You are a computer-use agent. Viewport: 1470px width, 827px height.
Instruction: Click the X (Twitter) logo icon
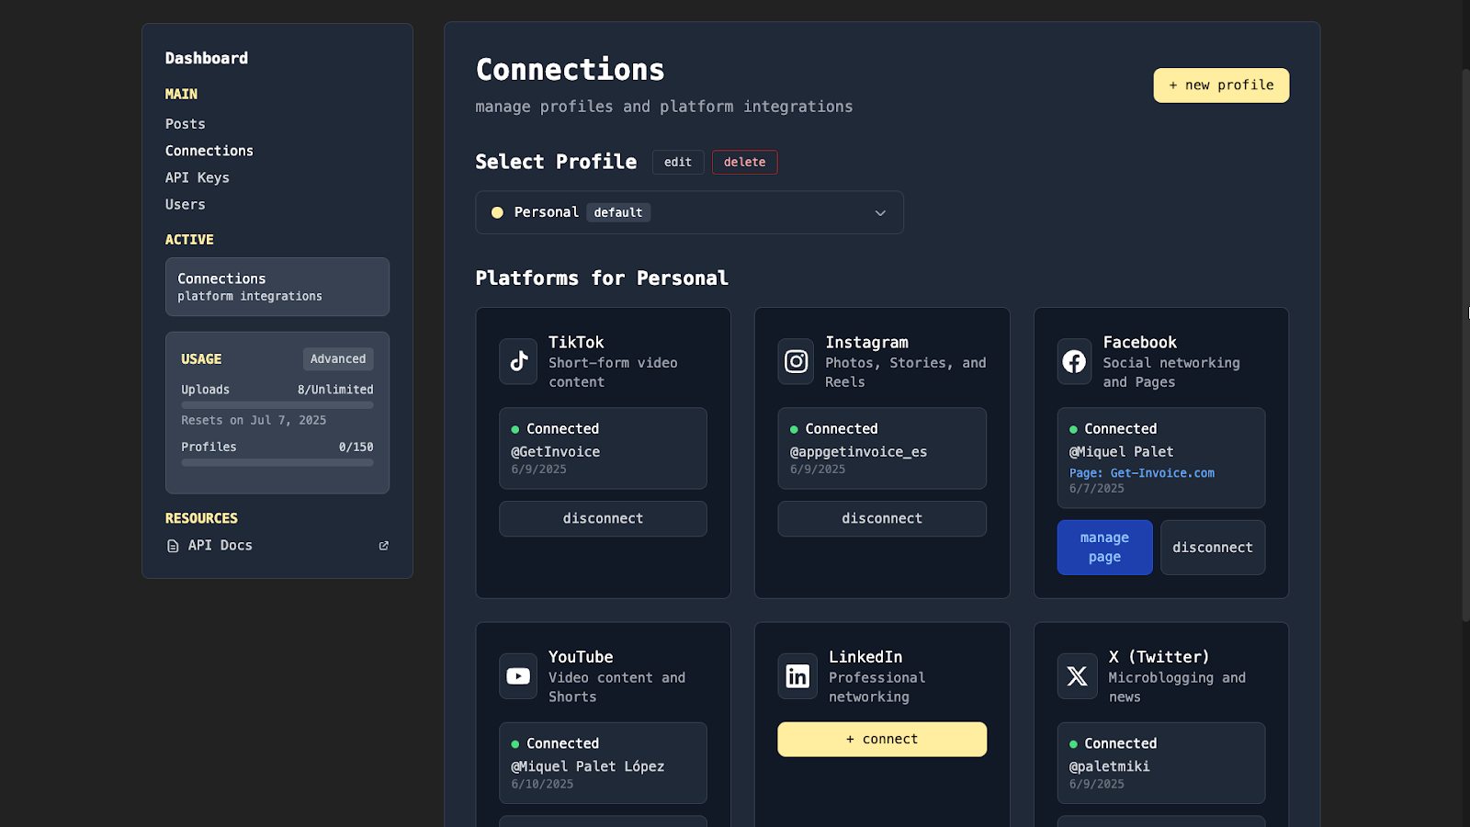click(x=1076, y=675)
